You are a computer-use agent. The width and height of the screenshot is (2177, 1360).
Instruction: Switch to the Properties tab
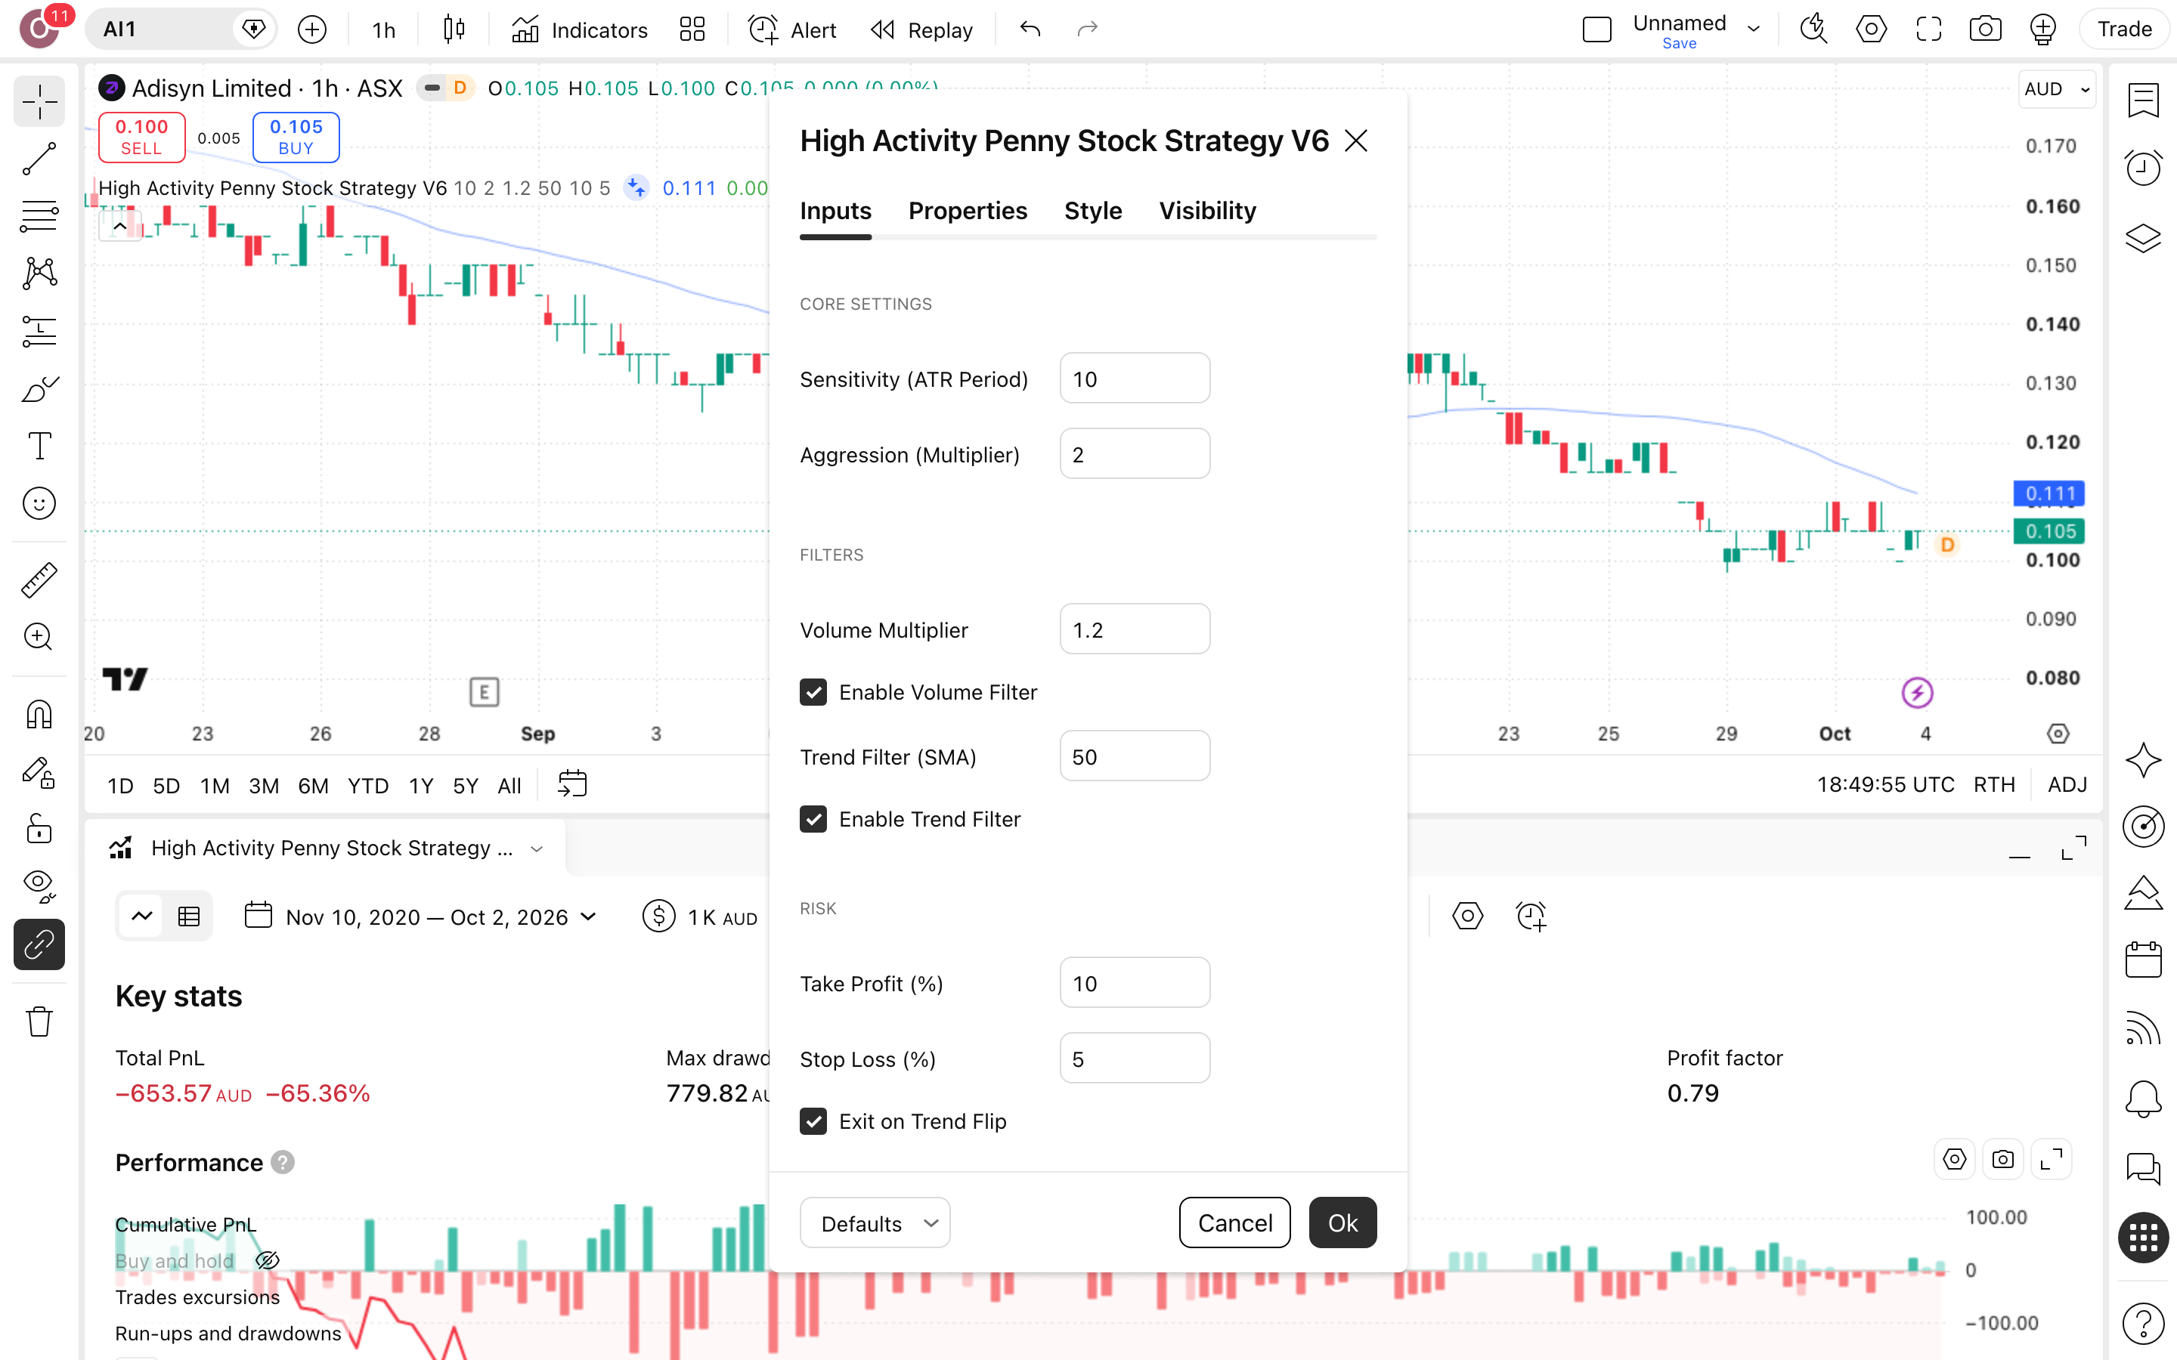968,211
